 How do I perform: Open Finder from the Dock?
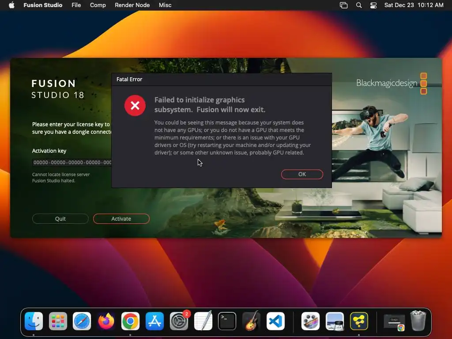click(x=34, y=321)
